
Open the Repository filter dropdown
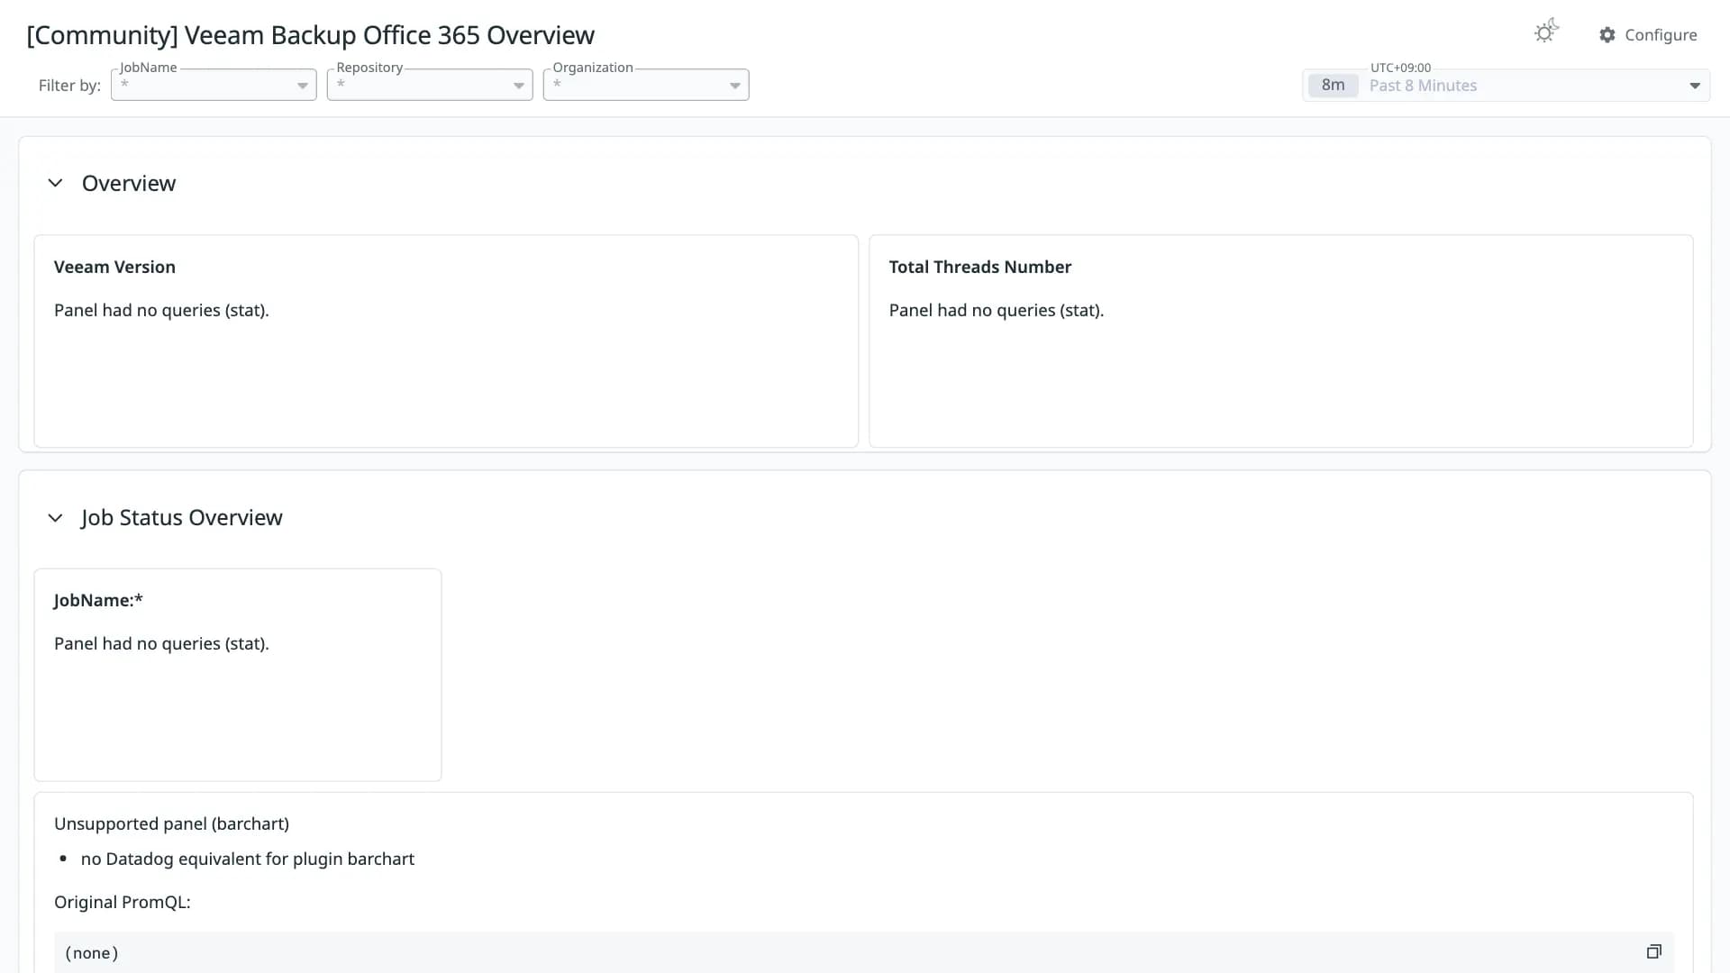point(430,85)
